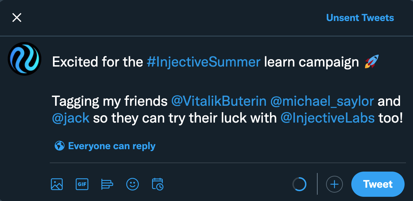Place cursor in tweet text after 'too!'

coord(403,118)
